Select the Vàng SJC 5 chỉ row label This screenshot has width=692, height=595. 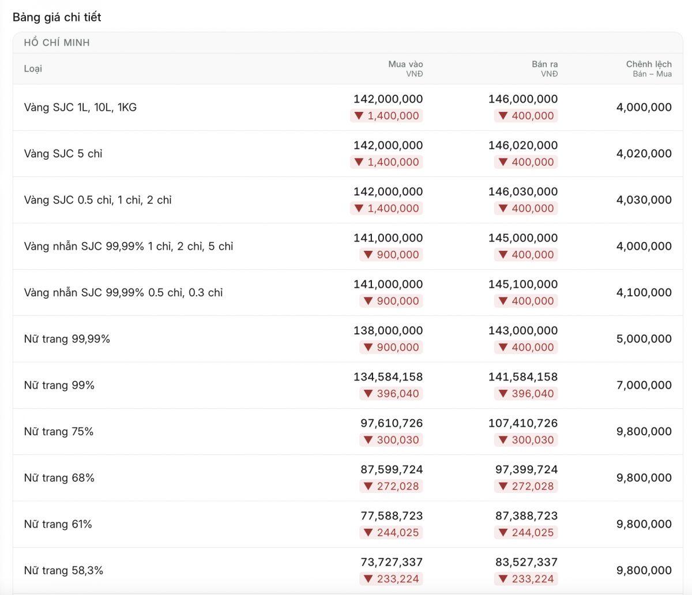point(63,153)
